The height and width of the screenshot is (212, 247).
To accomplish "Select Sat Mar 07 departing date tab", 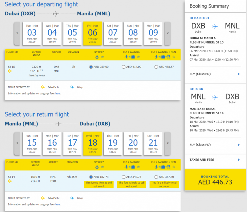I will [x=113, y=33].
